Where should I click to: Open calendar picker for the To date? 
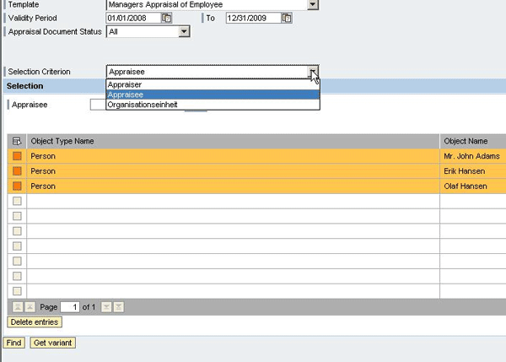click(x=288, y=18)
